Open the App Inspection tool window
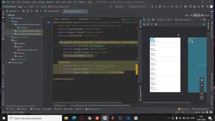The height and width of the screenshot is (121, 215). 93,109
